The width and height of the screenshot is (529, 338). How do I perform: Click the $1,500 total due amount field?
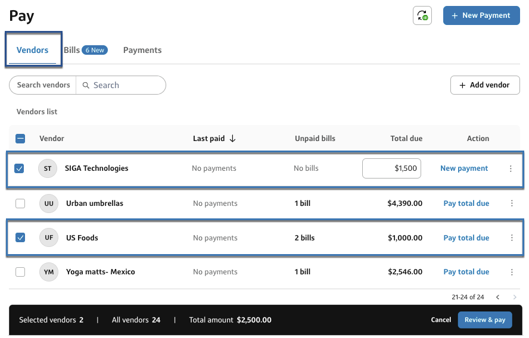(391, 168)
